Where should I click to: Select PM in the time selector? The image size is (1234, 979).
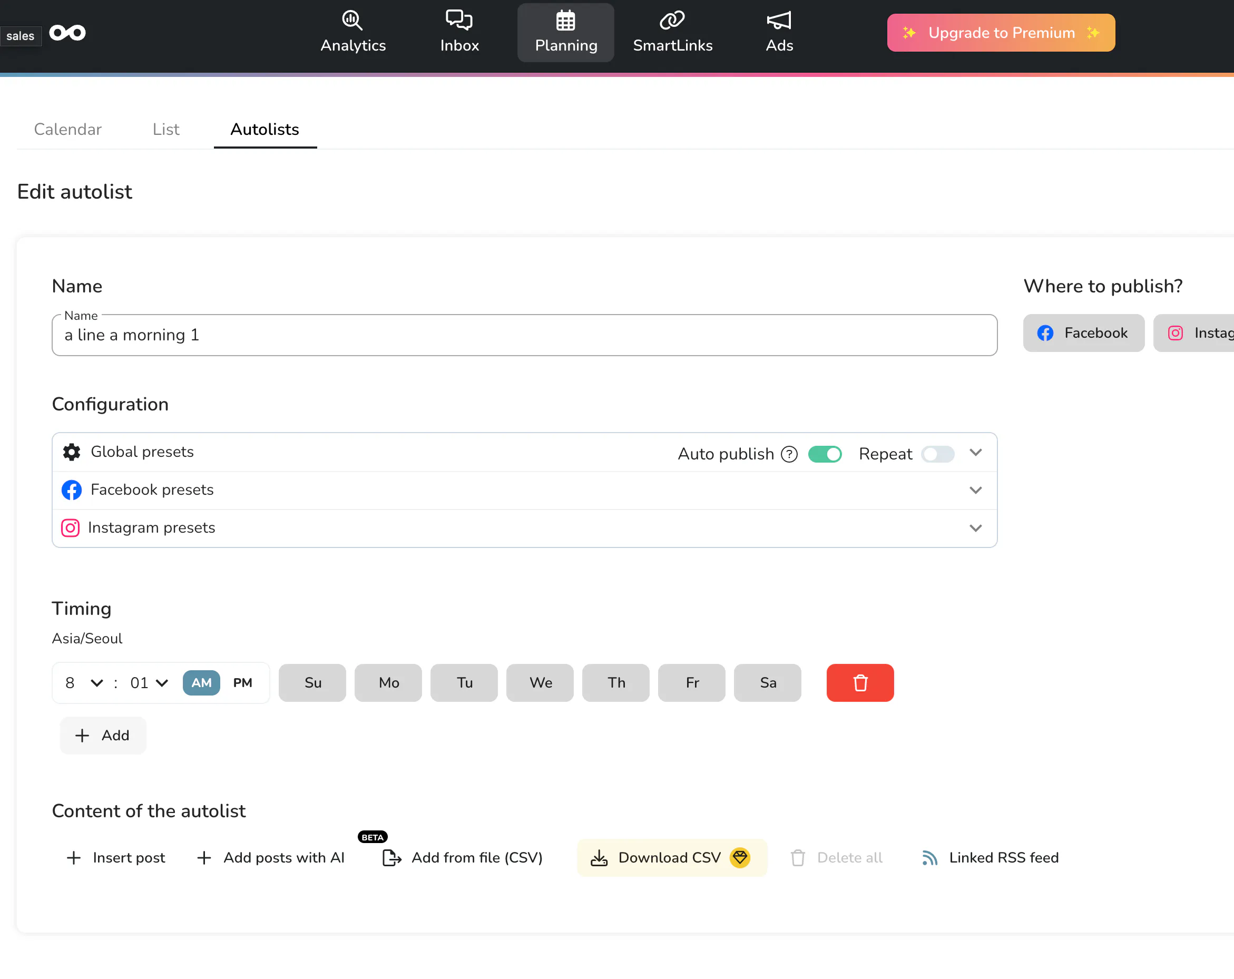click(x=243, y=682)
